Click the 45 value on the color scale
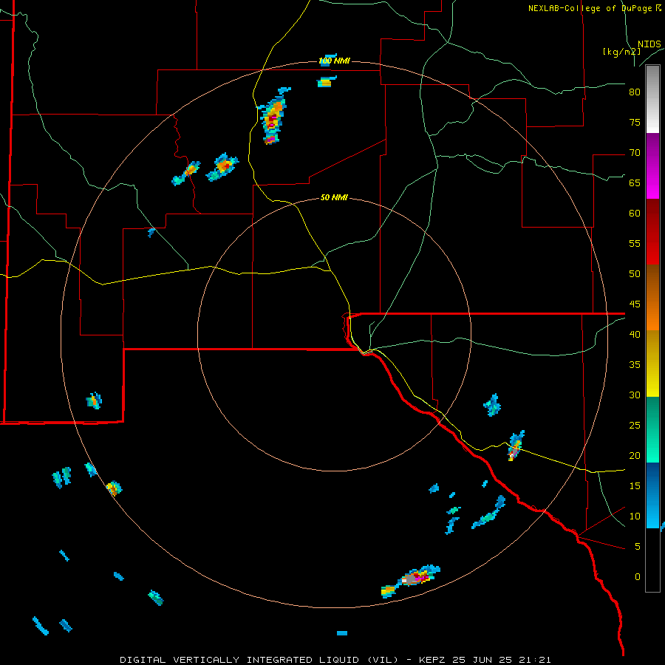665x665 pixels. 635,304
